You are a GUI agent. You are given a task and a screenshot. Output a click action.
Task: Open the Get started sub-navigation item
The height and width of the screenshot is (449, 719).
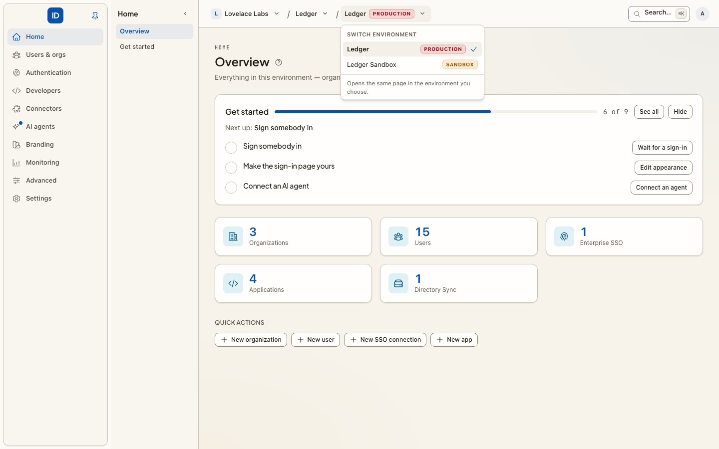point(154,47)
